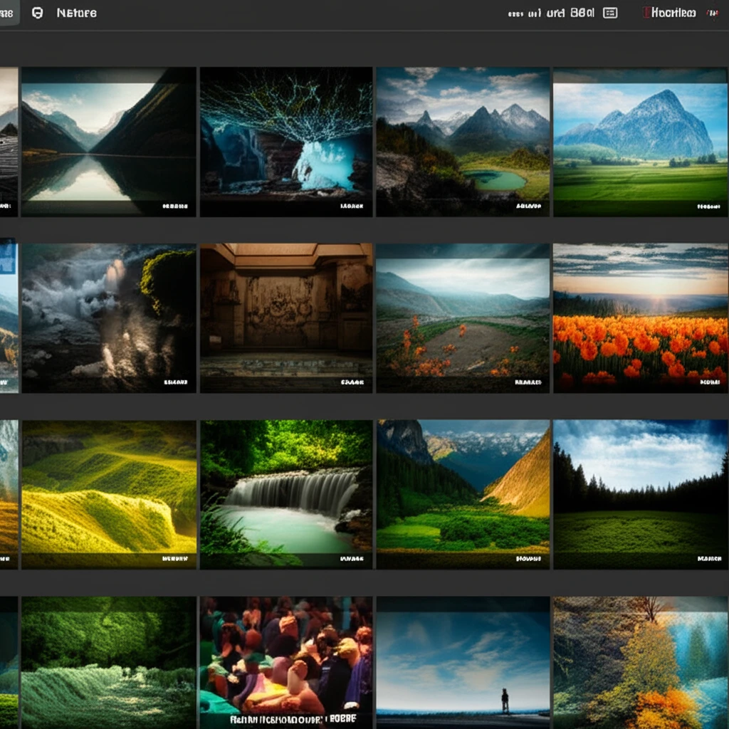This screenshot has height=729, width=729.
Task: Click the red-marked label at top right
Action: pos(670,13)
